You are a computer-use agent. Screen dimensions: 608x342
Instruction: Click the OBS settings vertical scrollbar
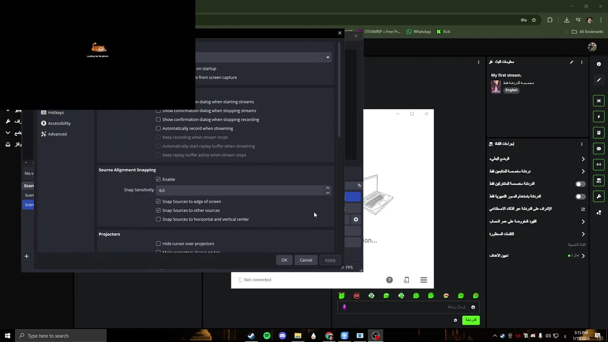(339, 90)
